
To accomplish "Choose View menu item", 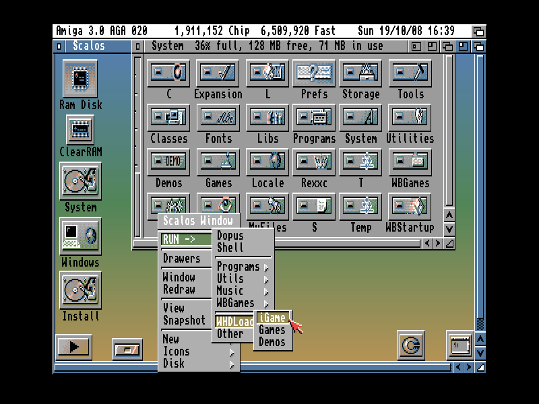I will pyautogui.click(x=186, y=308).
